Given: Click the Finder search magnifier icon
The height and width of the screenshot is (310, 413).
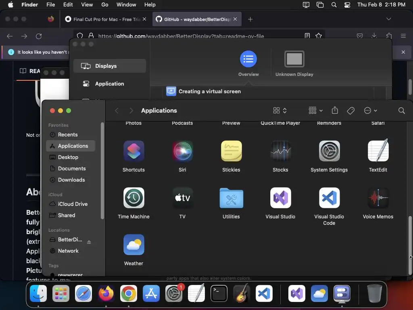Looking at the screenshot, I should pos(401,111).
